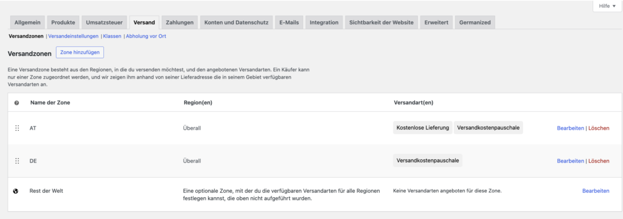Click the DE zone name

coord(33,161)
